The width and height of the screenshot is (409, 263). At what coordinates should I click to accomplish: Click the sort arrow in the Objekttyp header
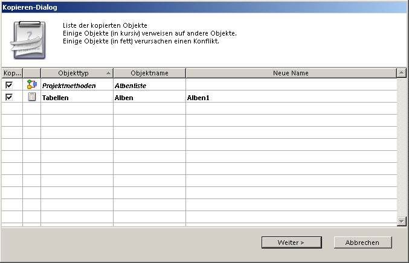click(108, 73)
